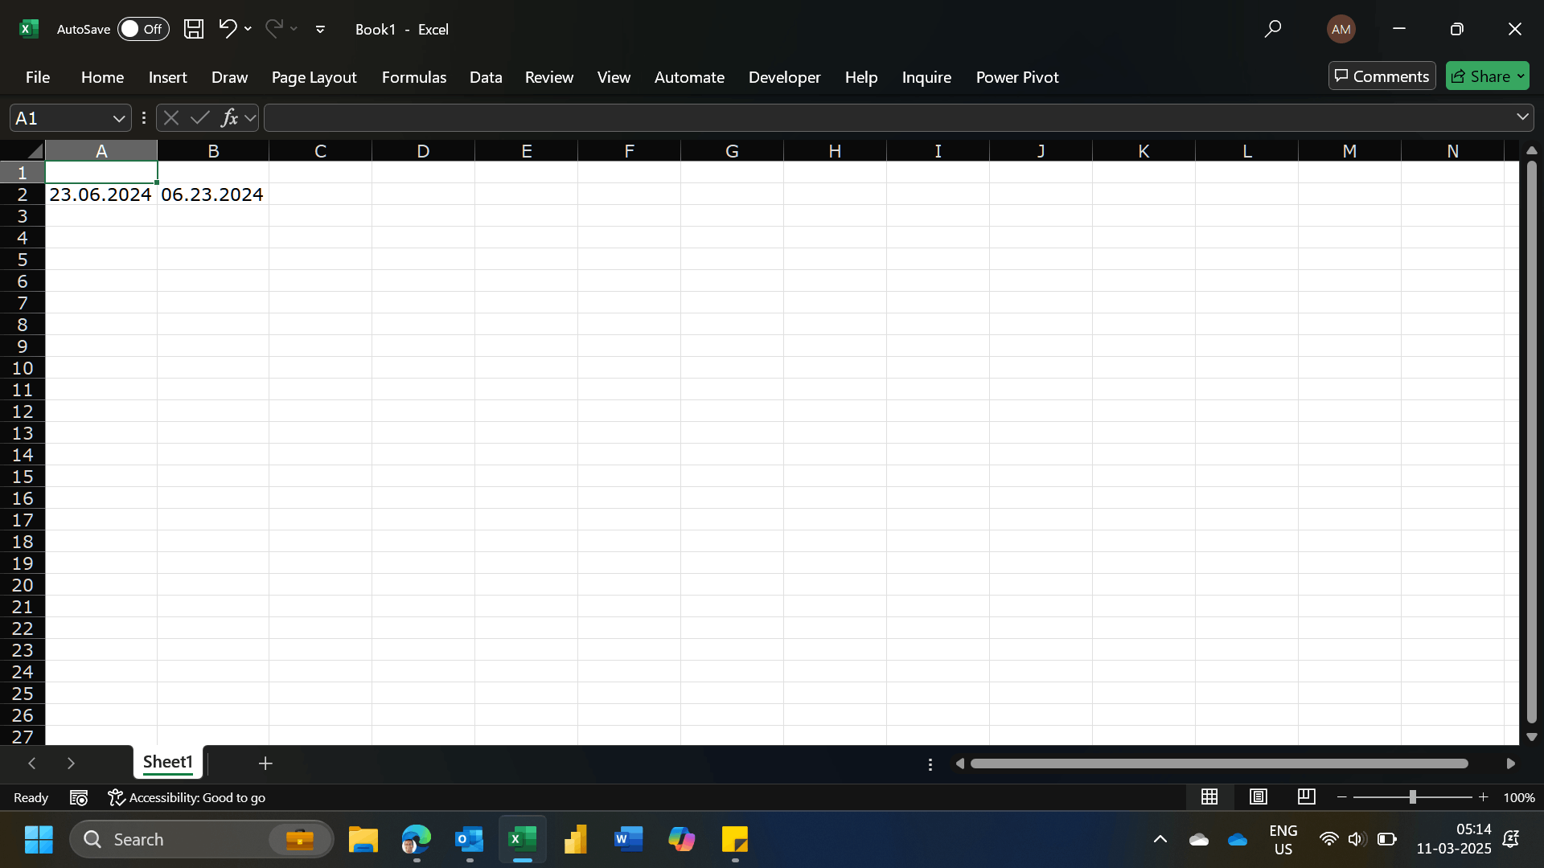This screenshot has width=1544, height=868.
Task: Save the workbook via Quick Access toolbar
Action: [x=193, y=29]
